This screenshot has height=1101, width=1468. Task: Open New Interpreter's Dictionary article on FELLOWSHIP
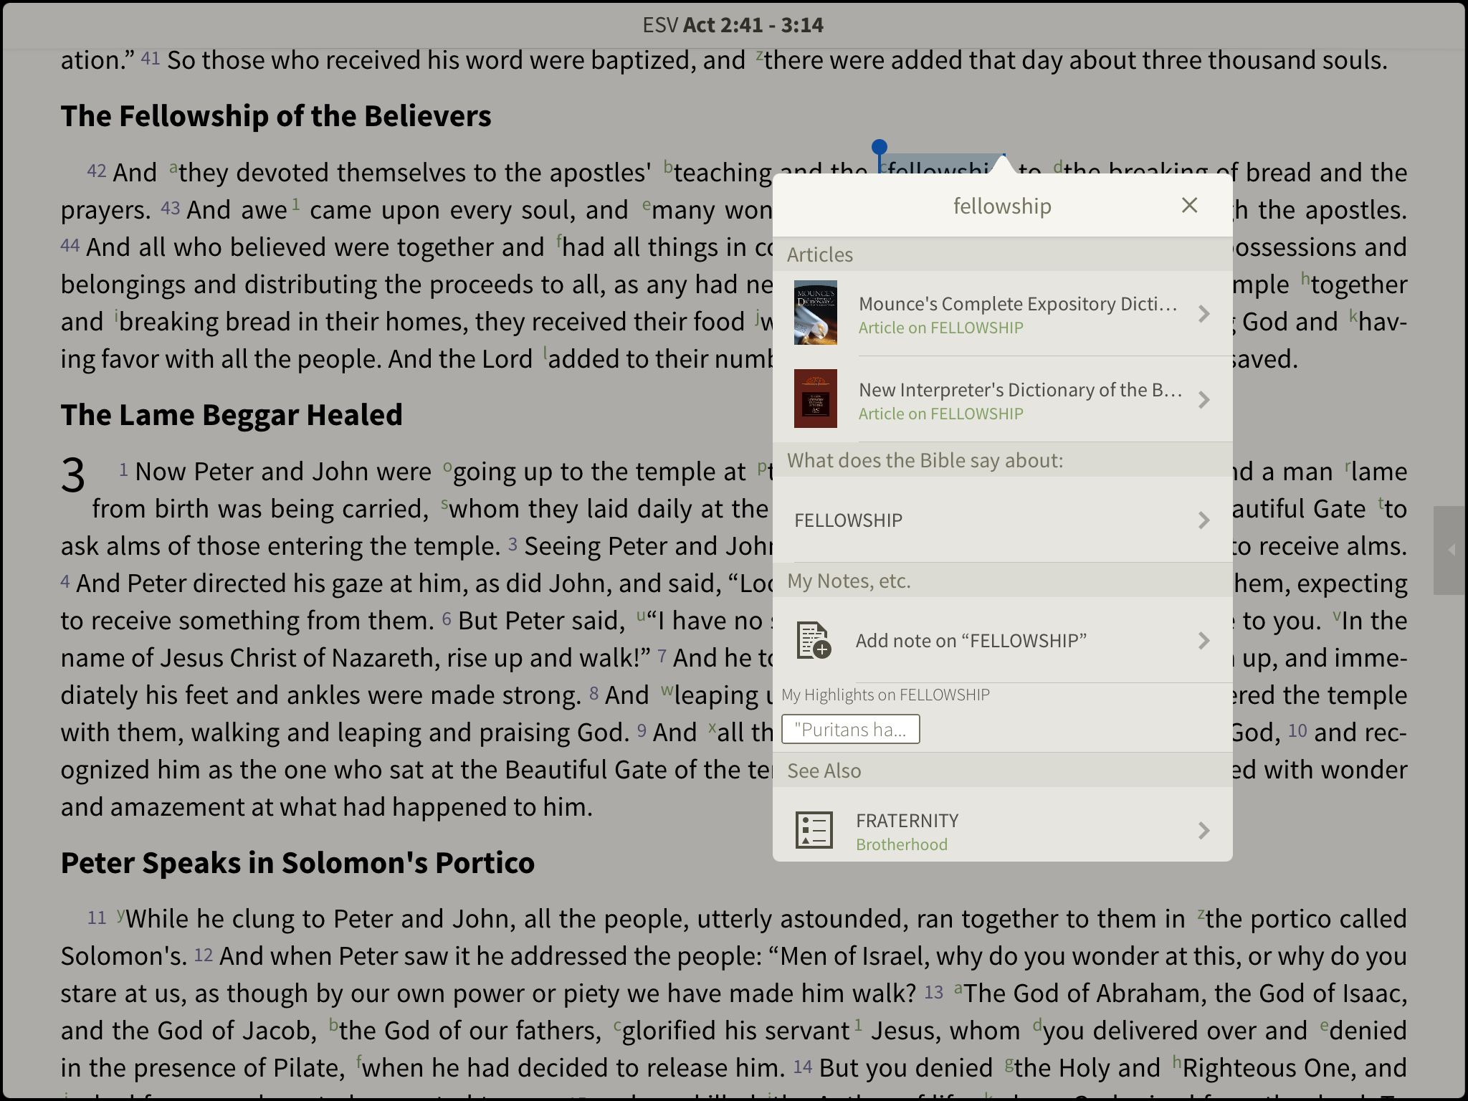[x=1002, y=399]
